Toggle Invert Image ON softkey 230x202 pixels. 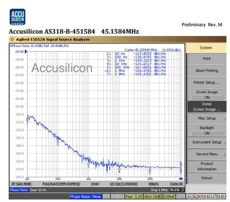207,95
